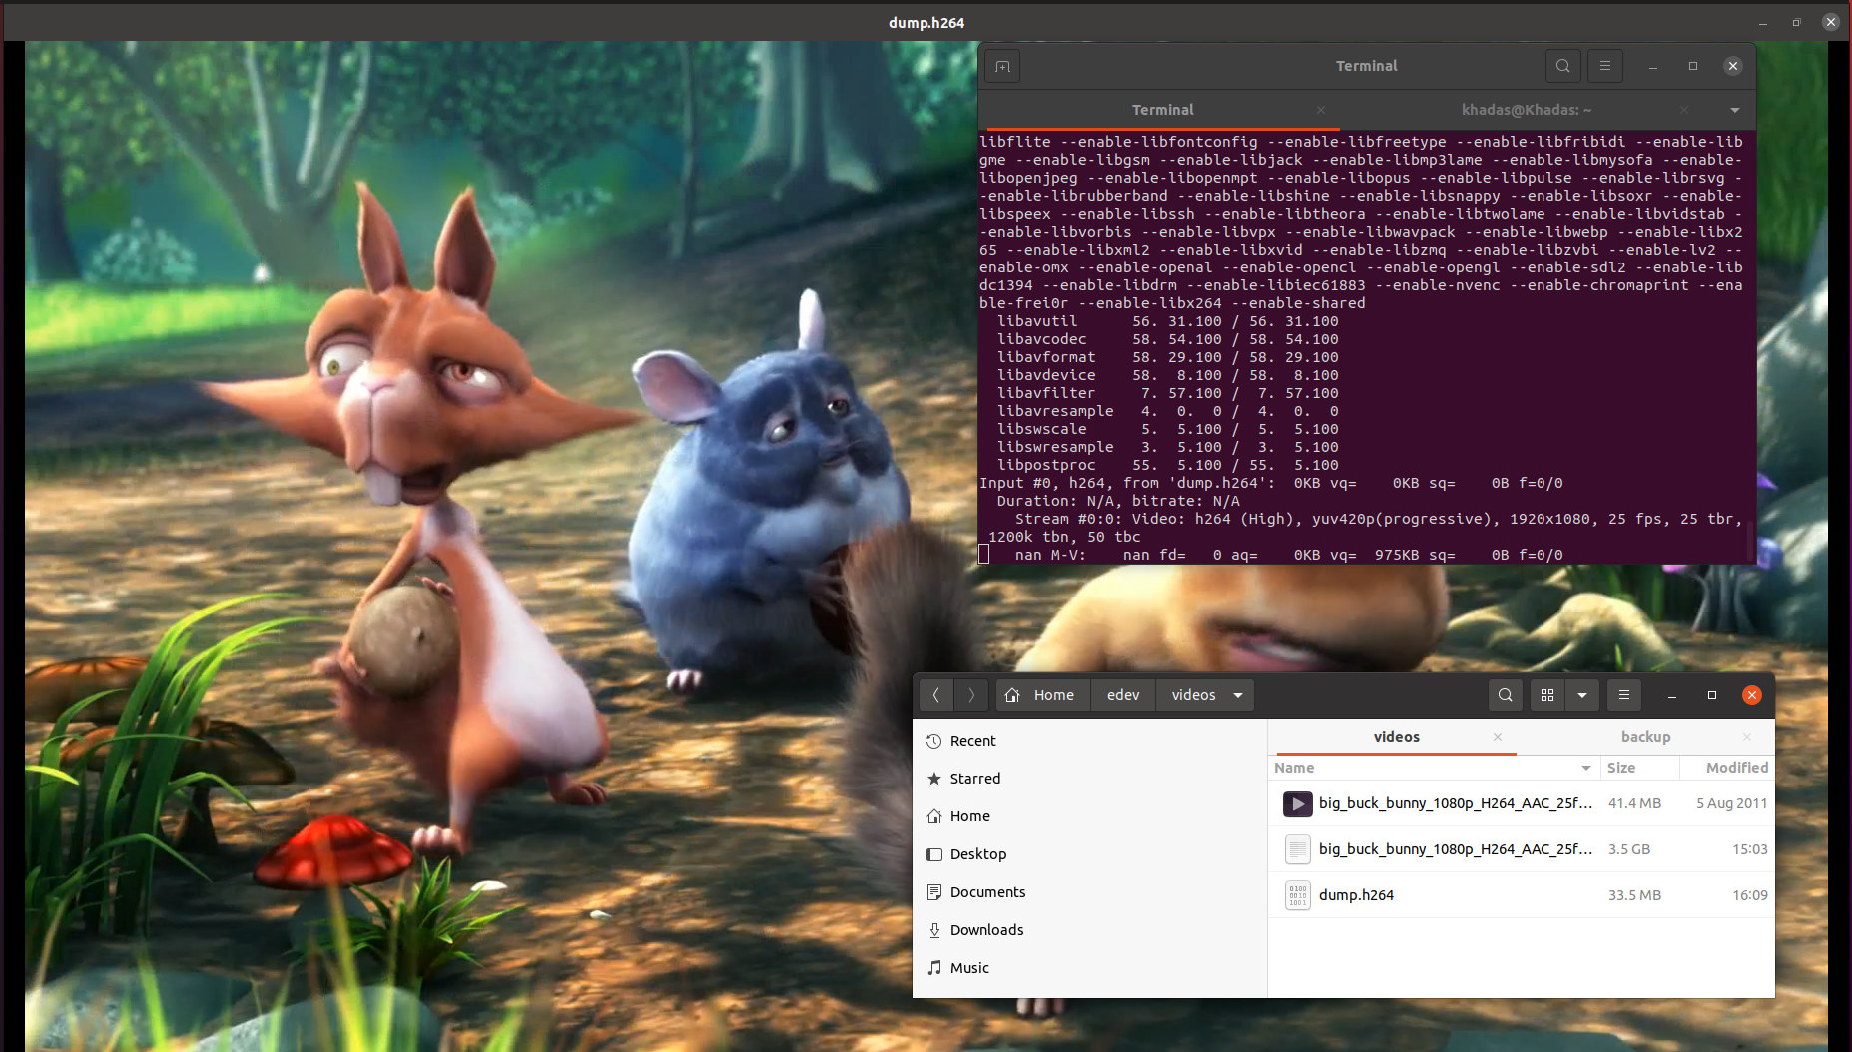The width and height of the screenshot is (1852, 1052).
Task: Open file manager hamburger menu
Action: click(x=1624, y=695)
